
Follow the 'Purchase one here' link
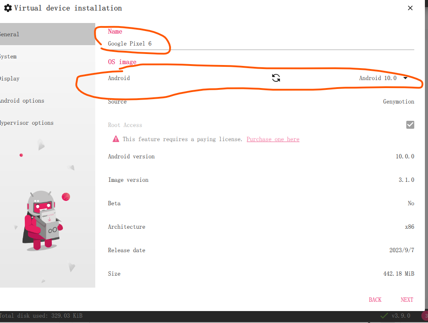point(273,139)
